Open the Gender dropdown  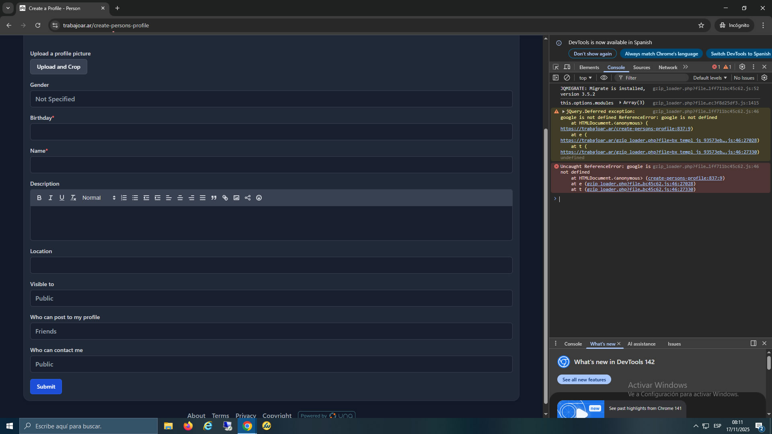(x=271, y=99)
